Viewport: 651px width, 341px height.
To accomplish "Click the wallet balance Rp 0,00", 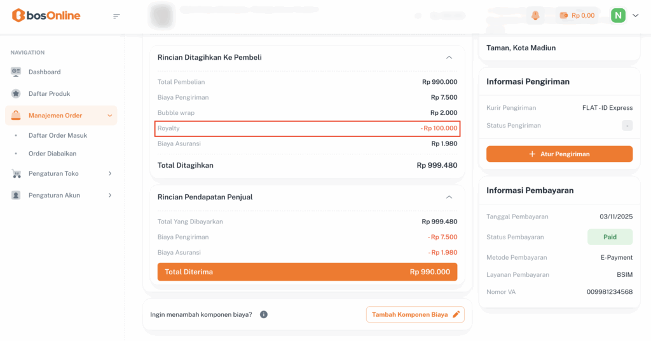I will pos(577,15).
